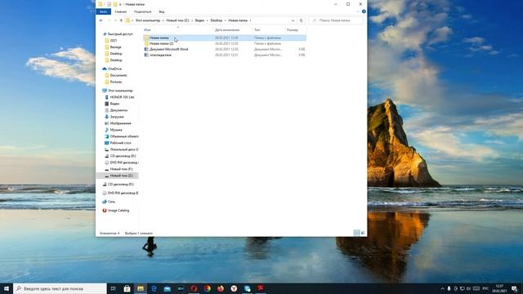Launch Microsoft Store from the taskbar
This screenshot has height=294, width=523.
[127, 288]
